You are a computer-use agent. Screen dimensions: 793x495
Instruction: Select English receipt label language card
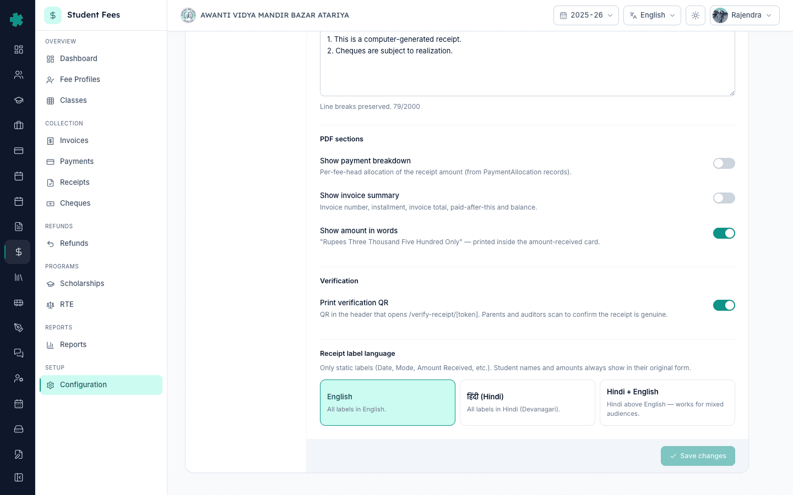(388, 403)
